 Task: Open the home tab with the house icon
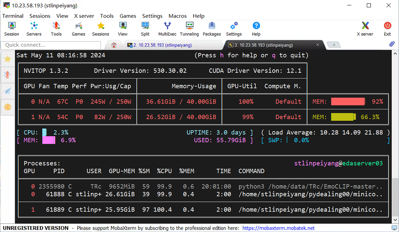click(114, 45)
